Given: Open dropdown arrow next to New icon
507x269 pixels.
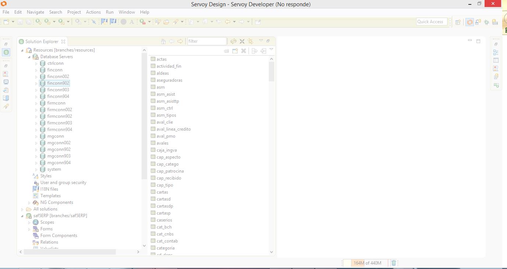Looking at the screenshot, I should pos(13,22).
